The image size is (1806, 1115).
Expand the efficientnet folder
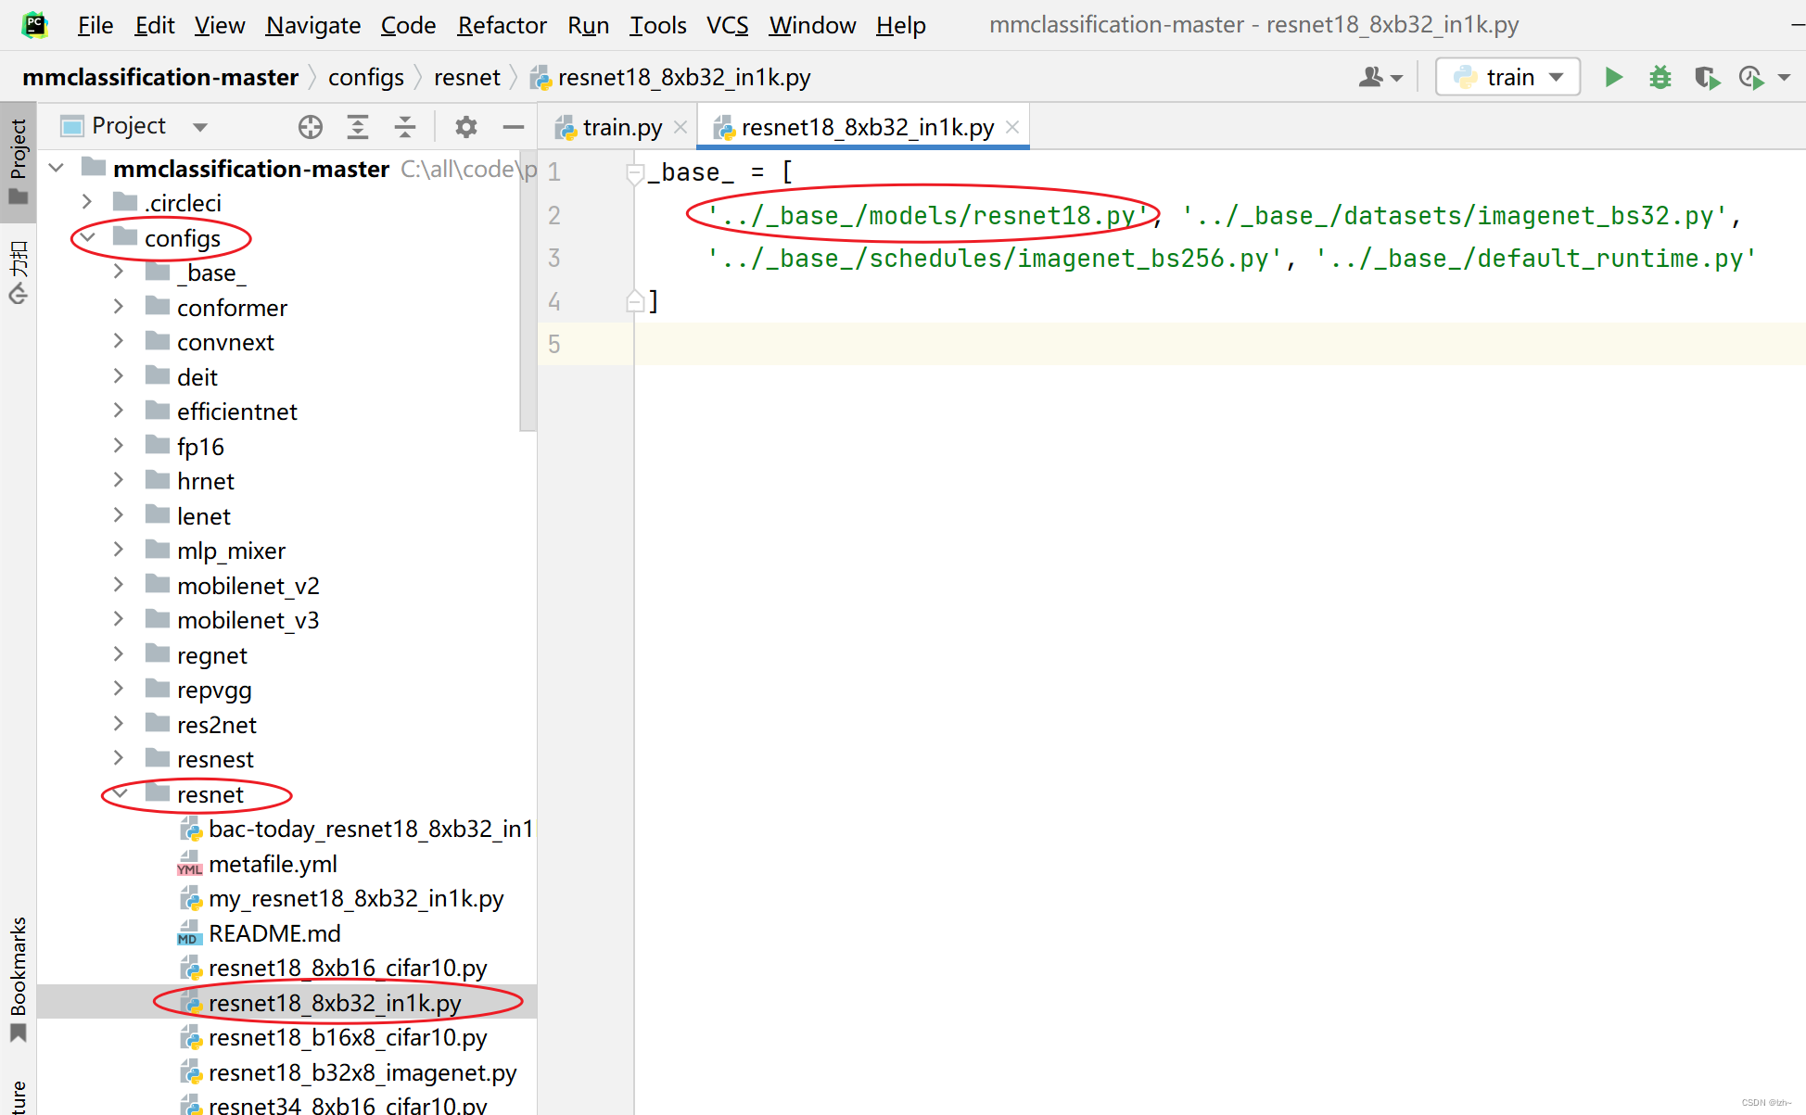coord(118,411)
